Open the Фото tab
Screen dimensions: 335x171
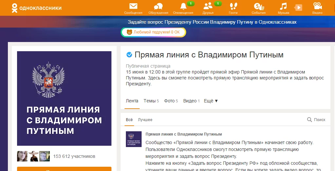pos(171,101)
